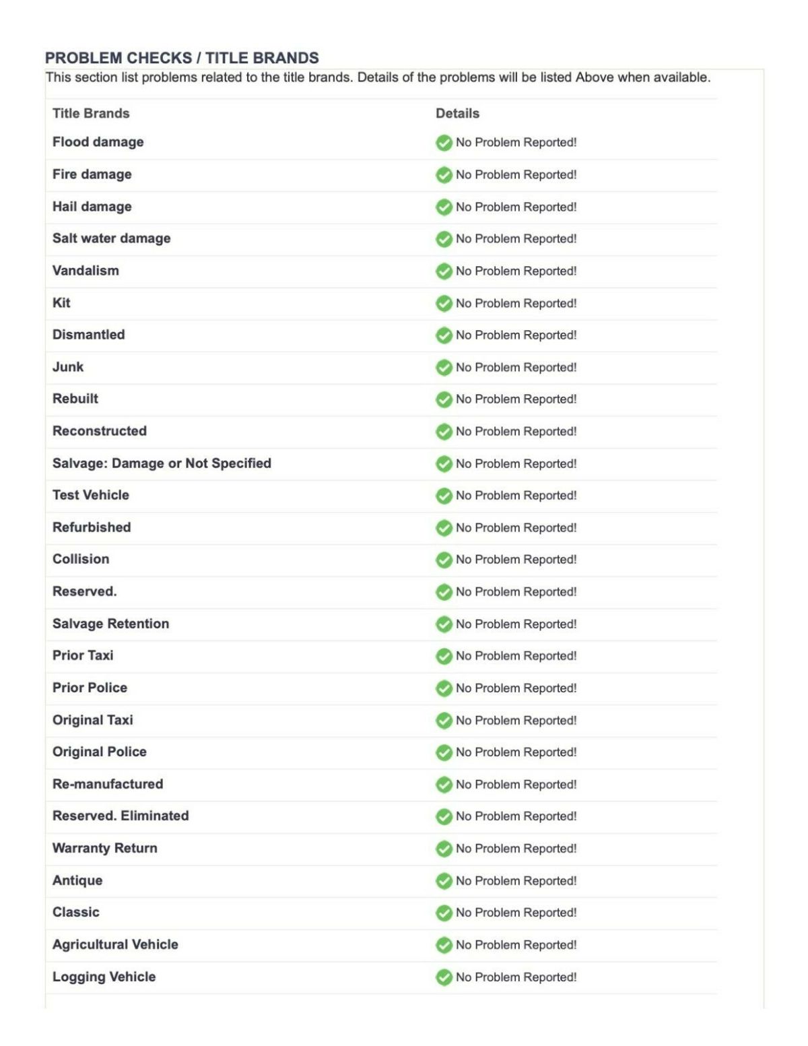The width and height of the screenshot is (808, 1046).
Task: Click the green check icon for Junk
Action: click(444, 368)
